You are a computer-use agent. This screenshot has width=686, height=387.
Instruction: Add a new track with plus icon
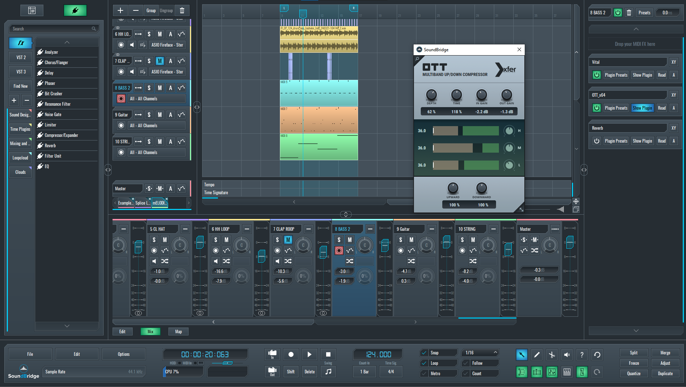click(x=120, y=10)
